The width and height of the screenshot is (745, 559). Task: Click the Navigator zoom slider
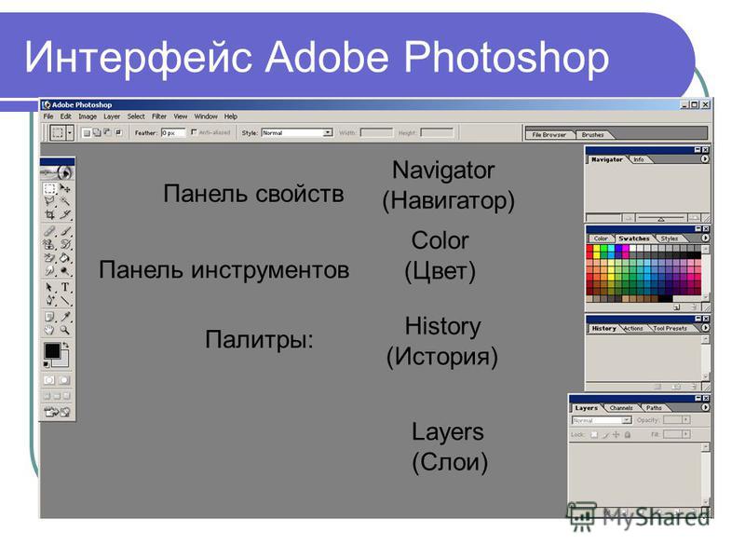click(661, 218)
